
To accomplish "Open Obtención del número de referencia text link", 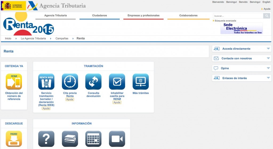I will coord(14,96).
